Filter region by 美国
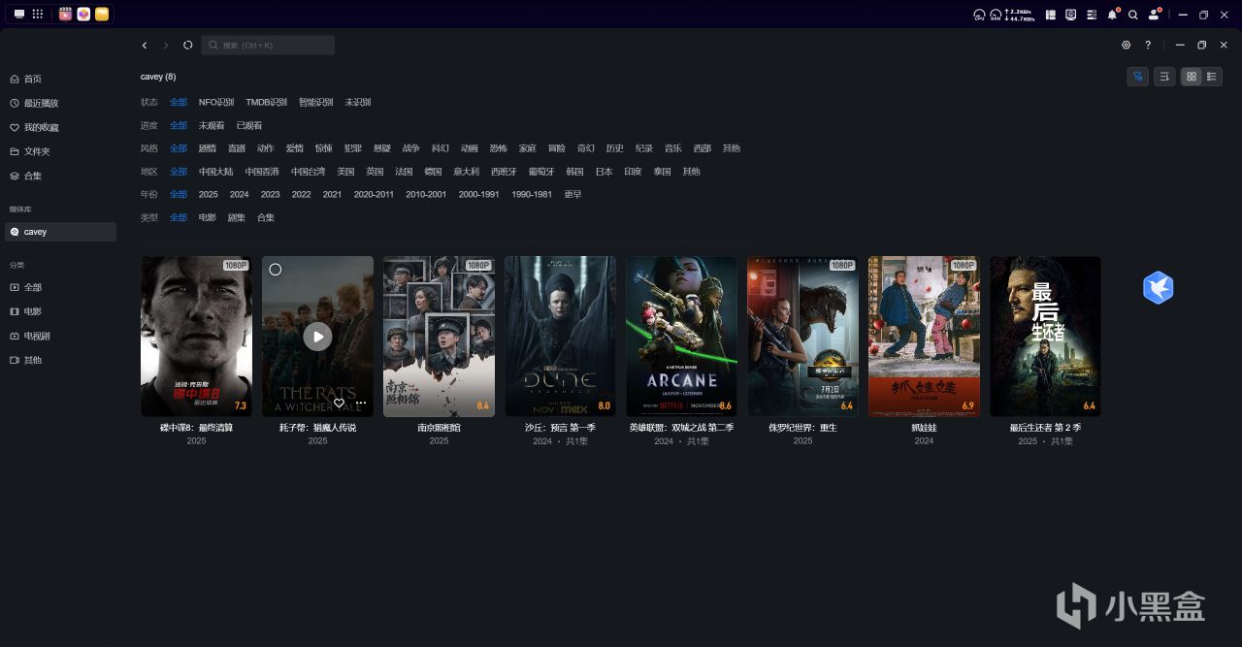The image size is (1242, 647). coord(346,172)
